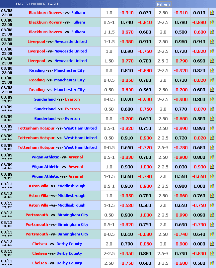Click 0.650 odds in Tottenham Hotspur 0-0.5 row

(x=127, y=148)
